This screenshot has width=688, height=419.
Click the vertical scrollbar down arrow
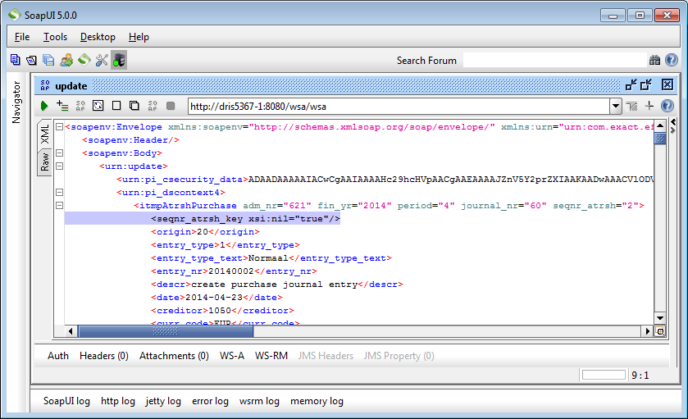pos(660,318)
